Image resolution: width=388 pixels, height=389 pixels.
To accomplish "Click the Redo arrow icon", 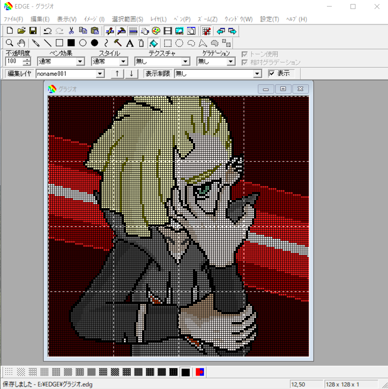I will click(59, 31).
